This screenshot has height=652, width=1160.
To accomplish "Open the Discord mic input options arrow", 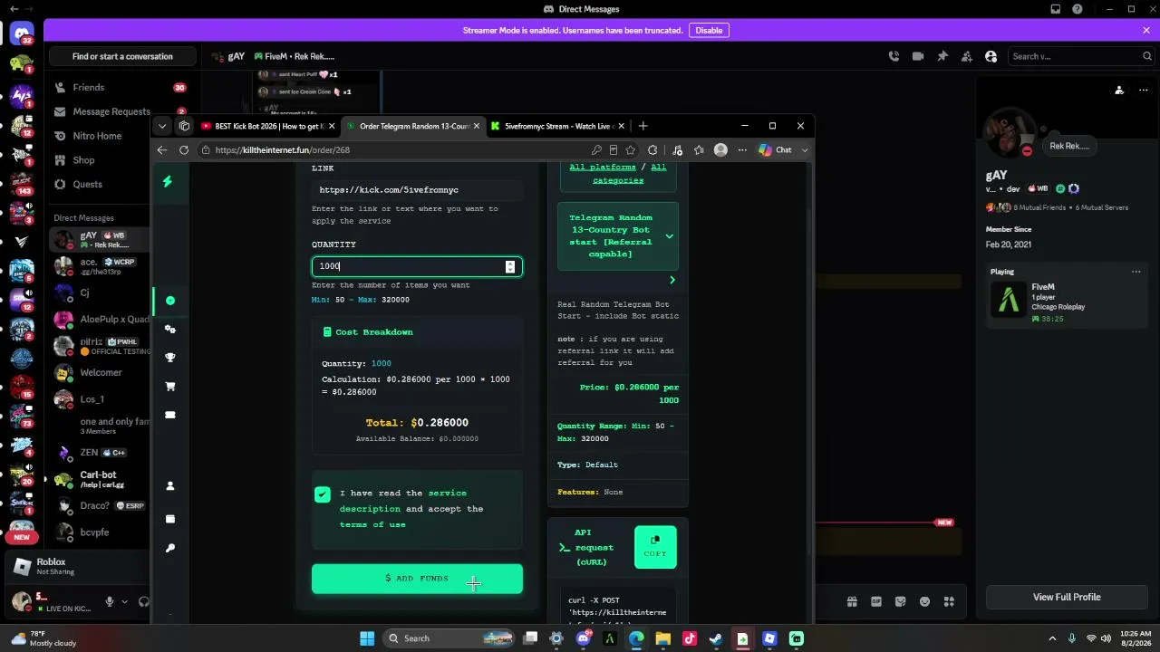I will click(124, 601).
